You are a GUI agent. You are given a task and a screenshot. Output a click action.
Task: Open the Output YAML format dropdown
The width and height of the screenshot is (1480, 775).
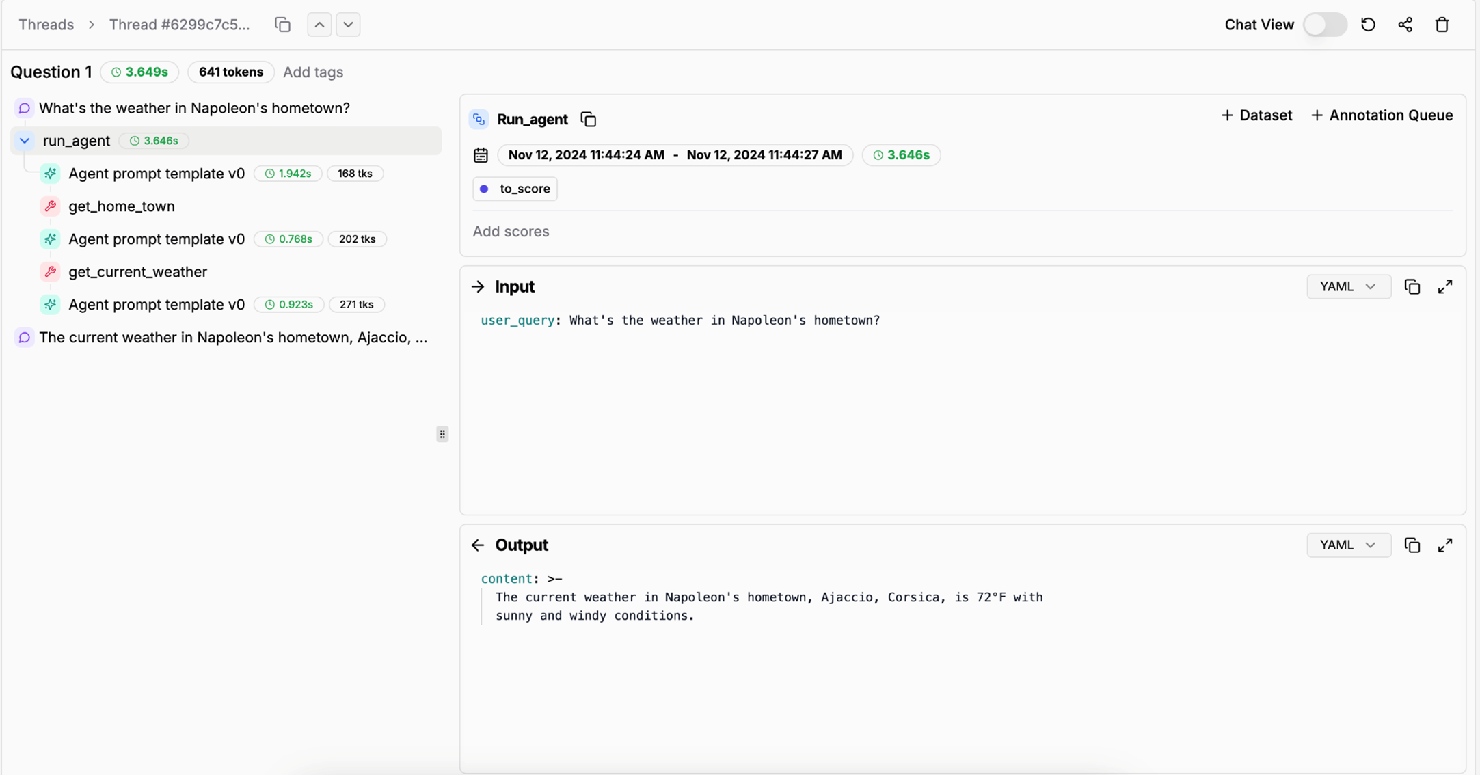[1348, 545]
